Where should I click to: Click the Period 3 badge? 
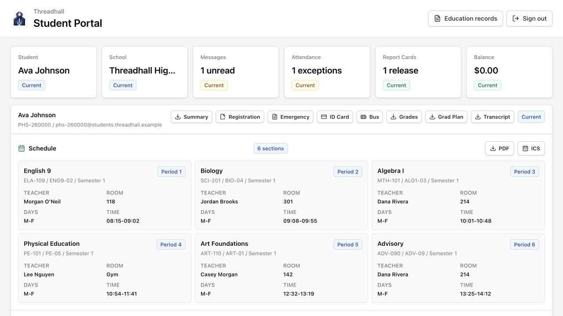pyautogui.click(x=525, y=172)
